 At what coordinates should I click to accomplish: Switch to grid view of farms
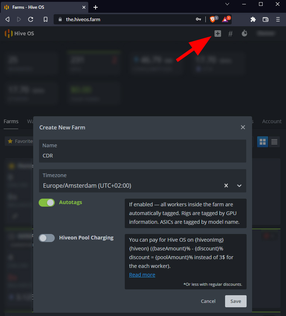262,142
